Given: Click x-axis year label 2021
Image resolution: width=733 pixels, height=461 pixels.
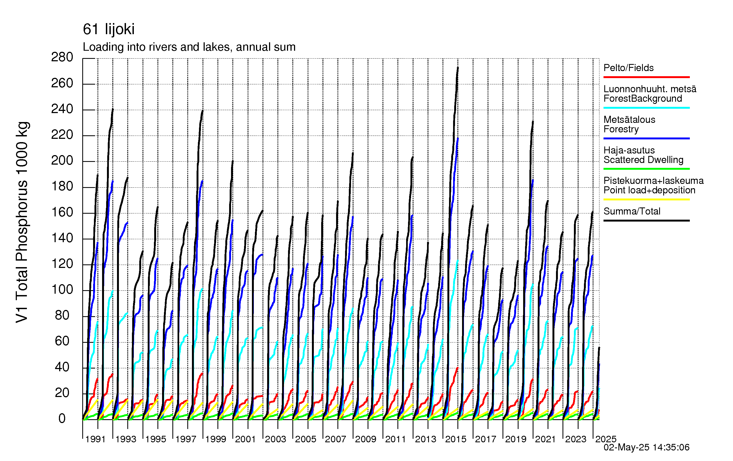Looking at the screenshot, I should [x=545, y=439].
